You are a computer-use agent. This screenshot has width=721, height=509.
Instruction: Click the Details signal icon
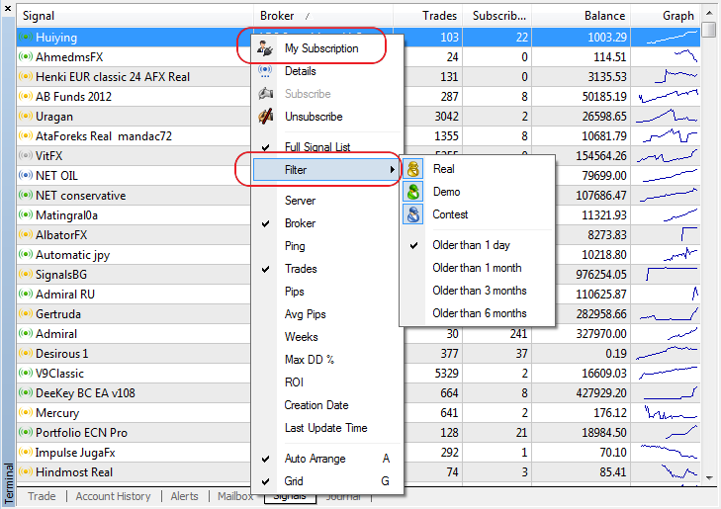264,71
